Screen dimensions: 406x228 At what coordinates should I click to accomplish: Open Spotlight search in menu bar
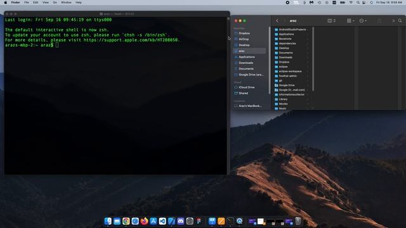[x=358, y=3]
